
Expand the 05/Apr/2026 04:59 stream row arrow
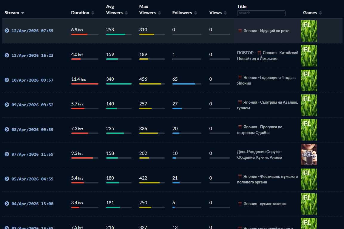click(7, 179)
